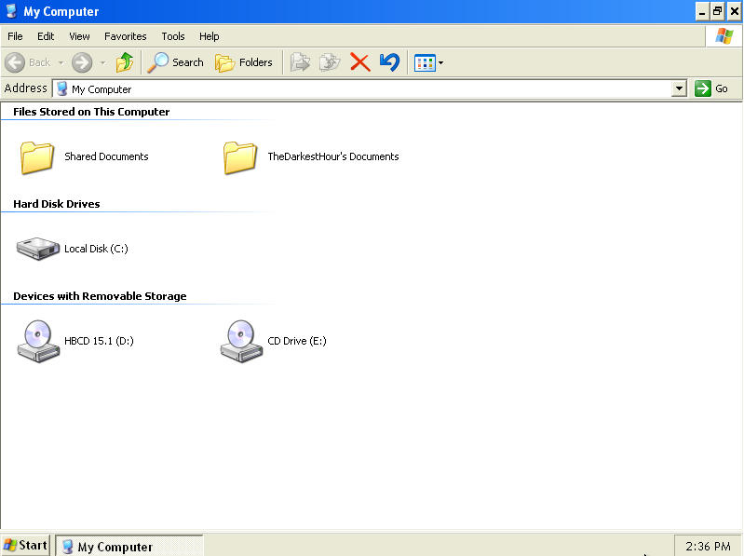Restore down the My Computer window
This screenshot has width=744, height=556.
pyautogui.click(x=717, y=11)
